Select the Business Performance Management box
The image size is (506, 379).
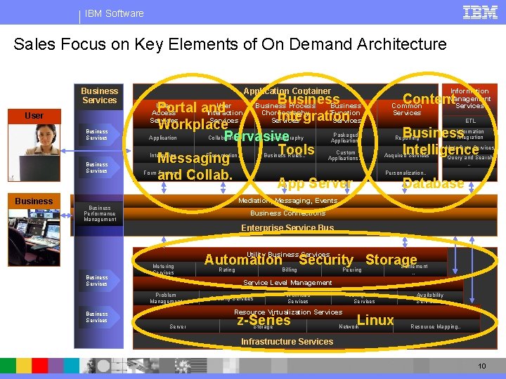(x=99, y=213)
